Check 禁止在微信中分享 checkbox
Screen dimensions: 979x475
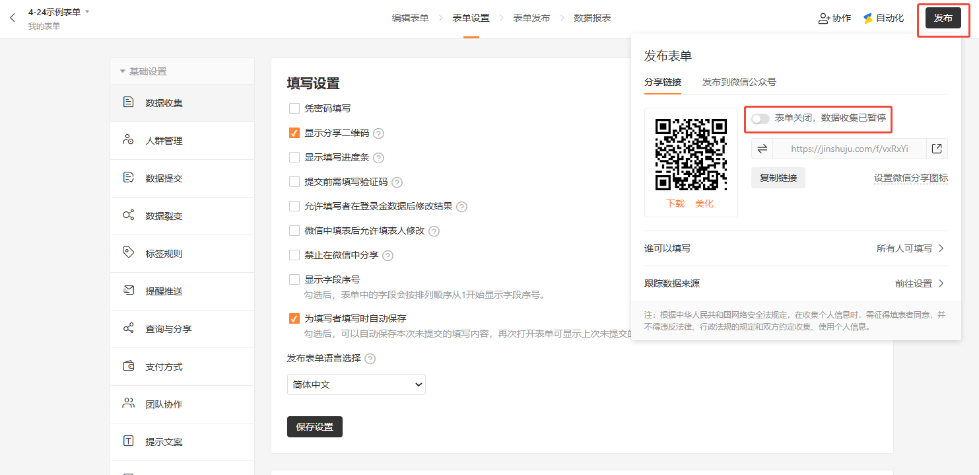pos(294,255)
